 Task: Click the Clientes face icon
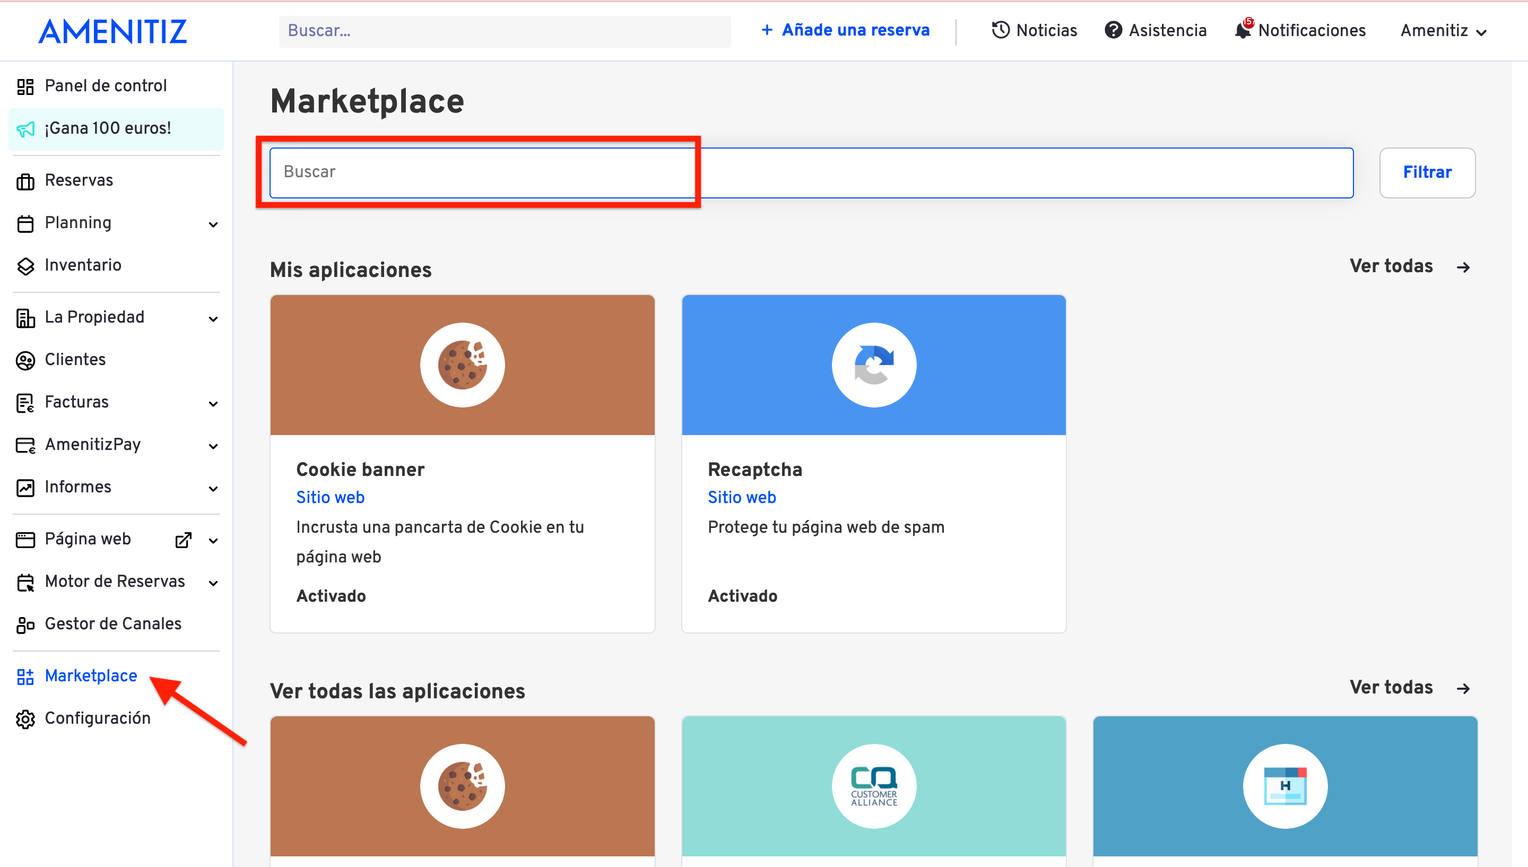click(25, 361)
